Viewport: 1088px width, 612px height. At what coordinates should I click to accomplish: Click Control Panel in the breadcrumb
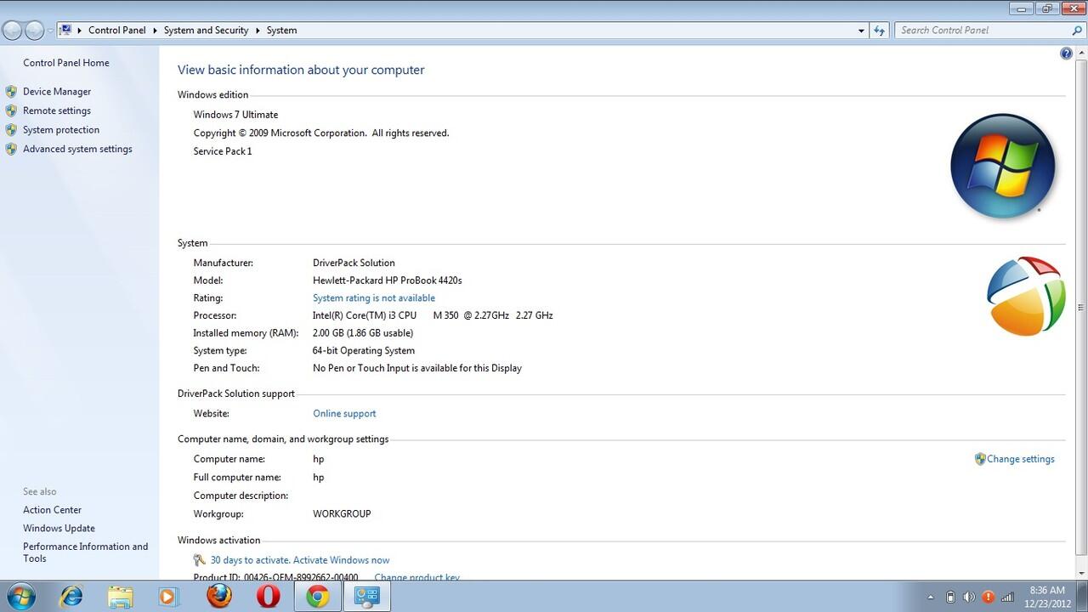coord(117,31)
